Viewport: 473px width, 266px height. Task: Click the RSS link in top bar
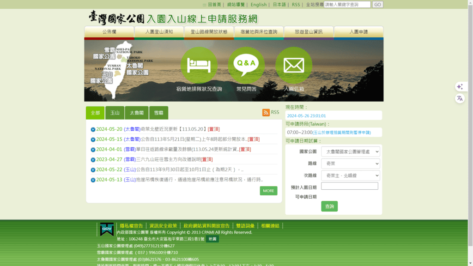click(296, 5)
